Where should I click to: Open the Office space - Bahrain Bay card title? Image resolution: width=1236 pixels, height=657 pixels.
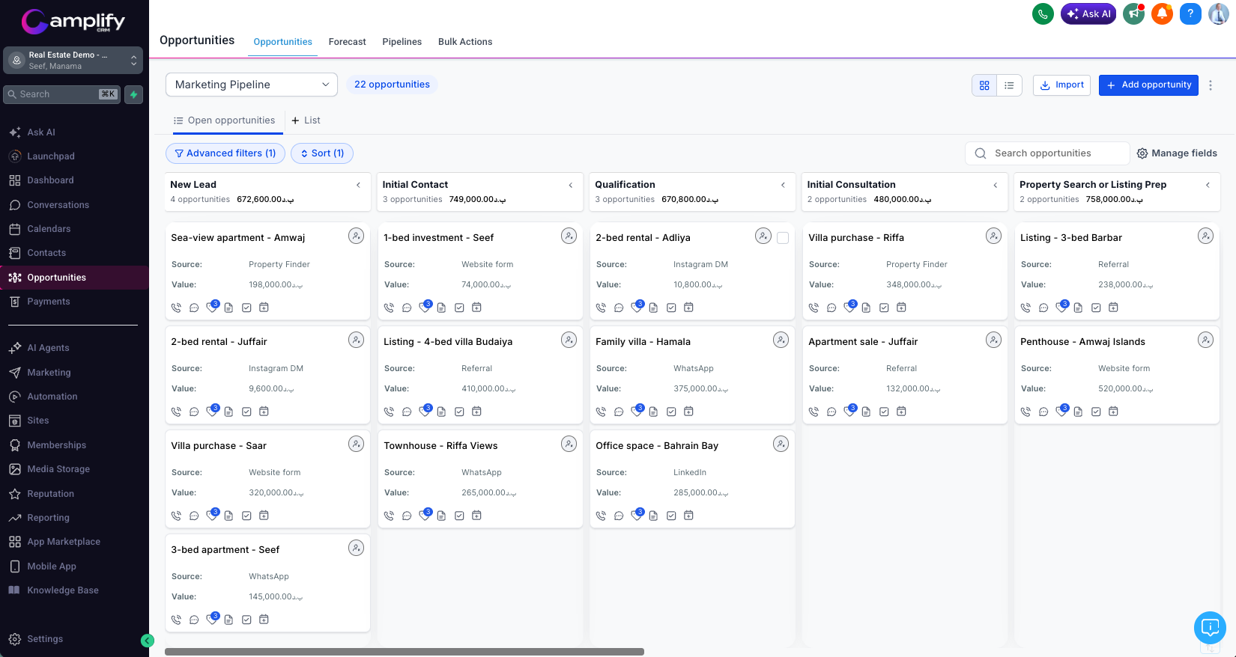[x=657, y=446]
